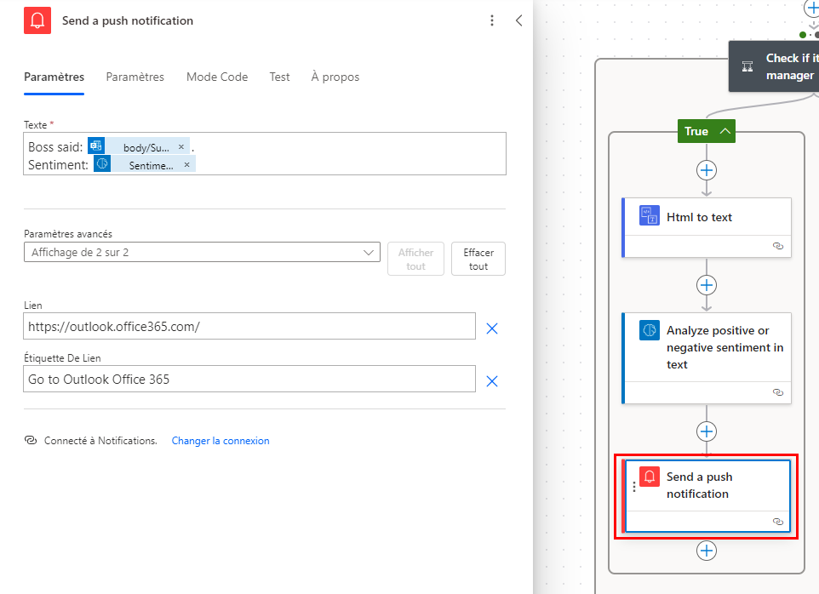Clear the Lien field with X icon
Screen dimensions: 819x594
tap(491, 328)
